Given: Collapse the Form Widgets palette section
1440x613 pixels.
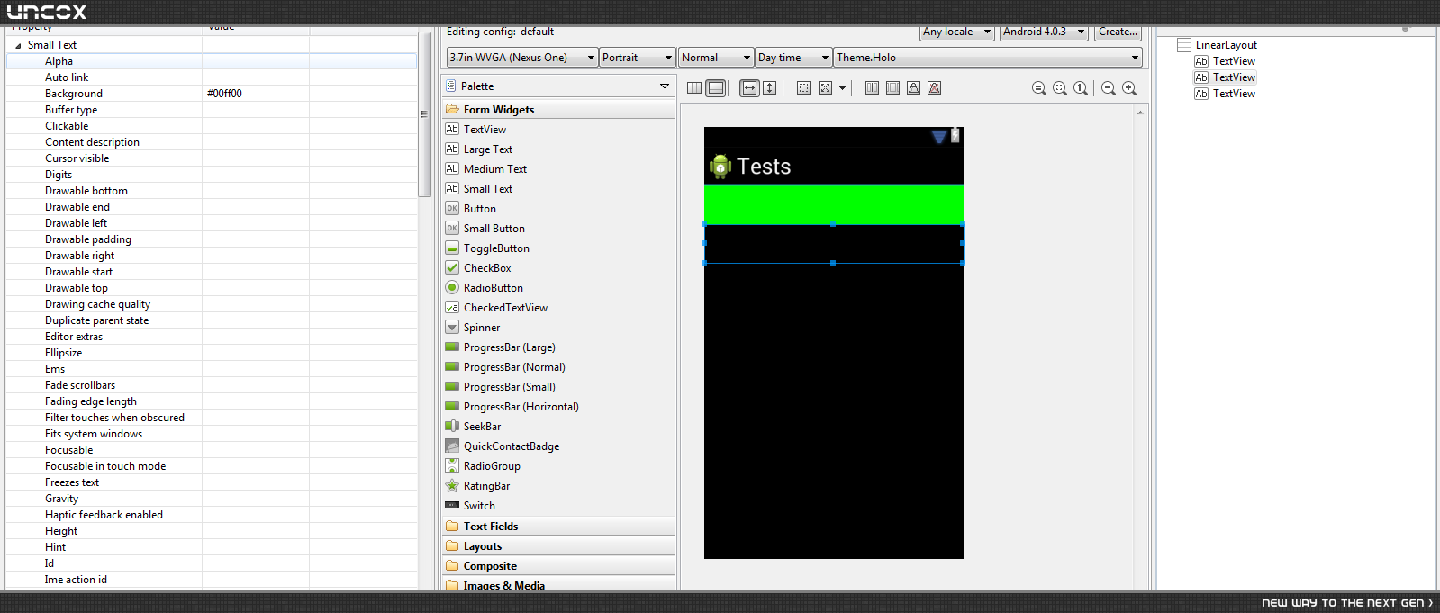Looking at the screenshot, I should point(558,110).
